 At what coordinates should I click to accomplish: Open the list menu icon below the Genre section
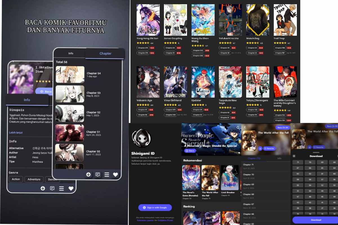click(x=61, y=188)
